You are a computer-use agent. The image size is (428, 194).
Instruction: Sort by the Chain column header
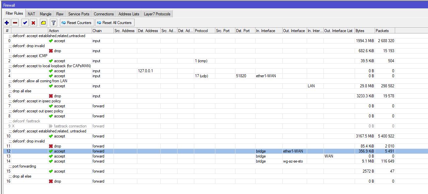pos(102,31)
